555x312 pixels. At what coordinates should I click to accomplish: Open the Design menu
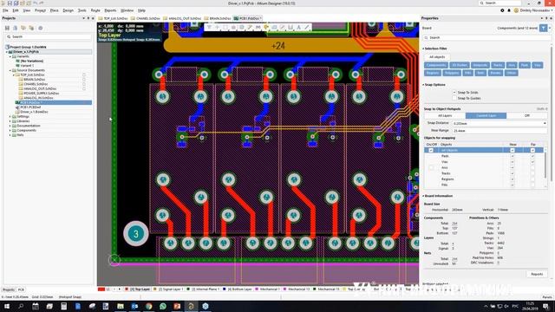pos(68,10)
